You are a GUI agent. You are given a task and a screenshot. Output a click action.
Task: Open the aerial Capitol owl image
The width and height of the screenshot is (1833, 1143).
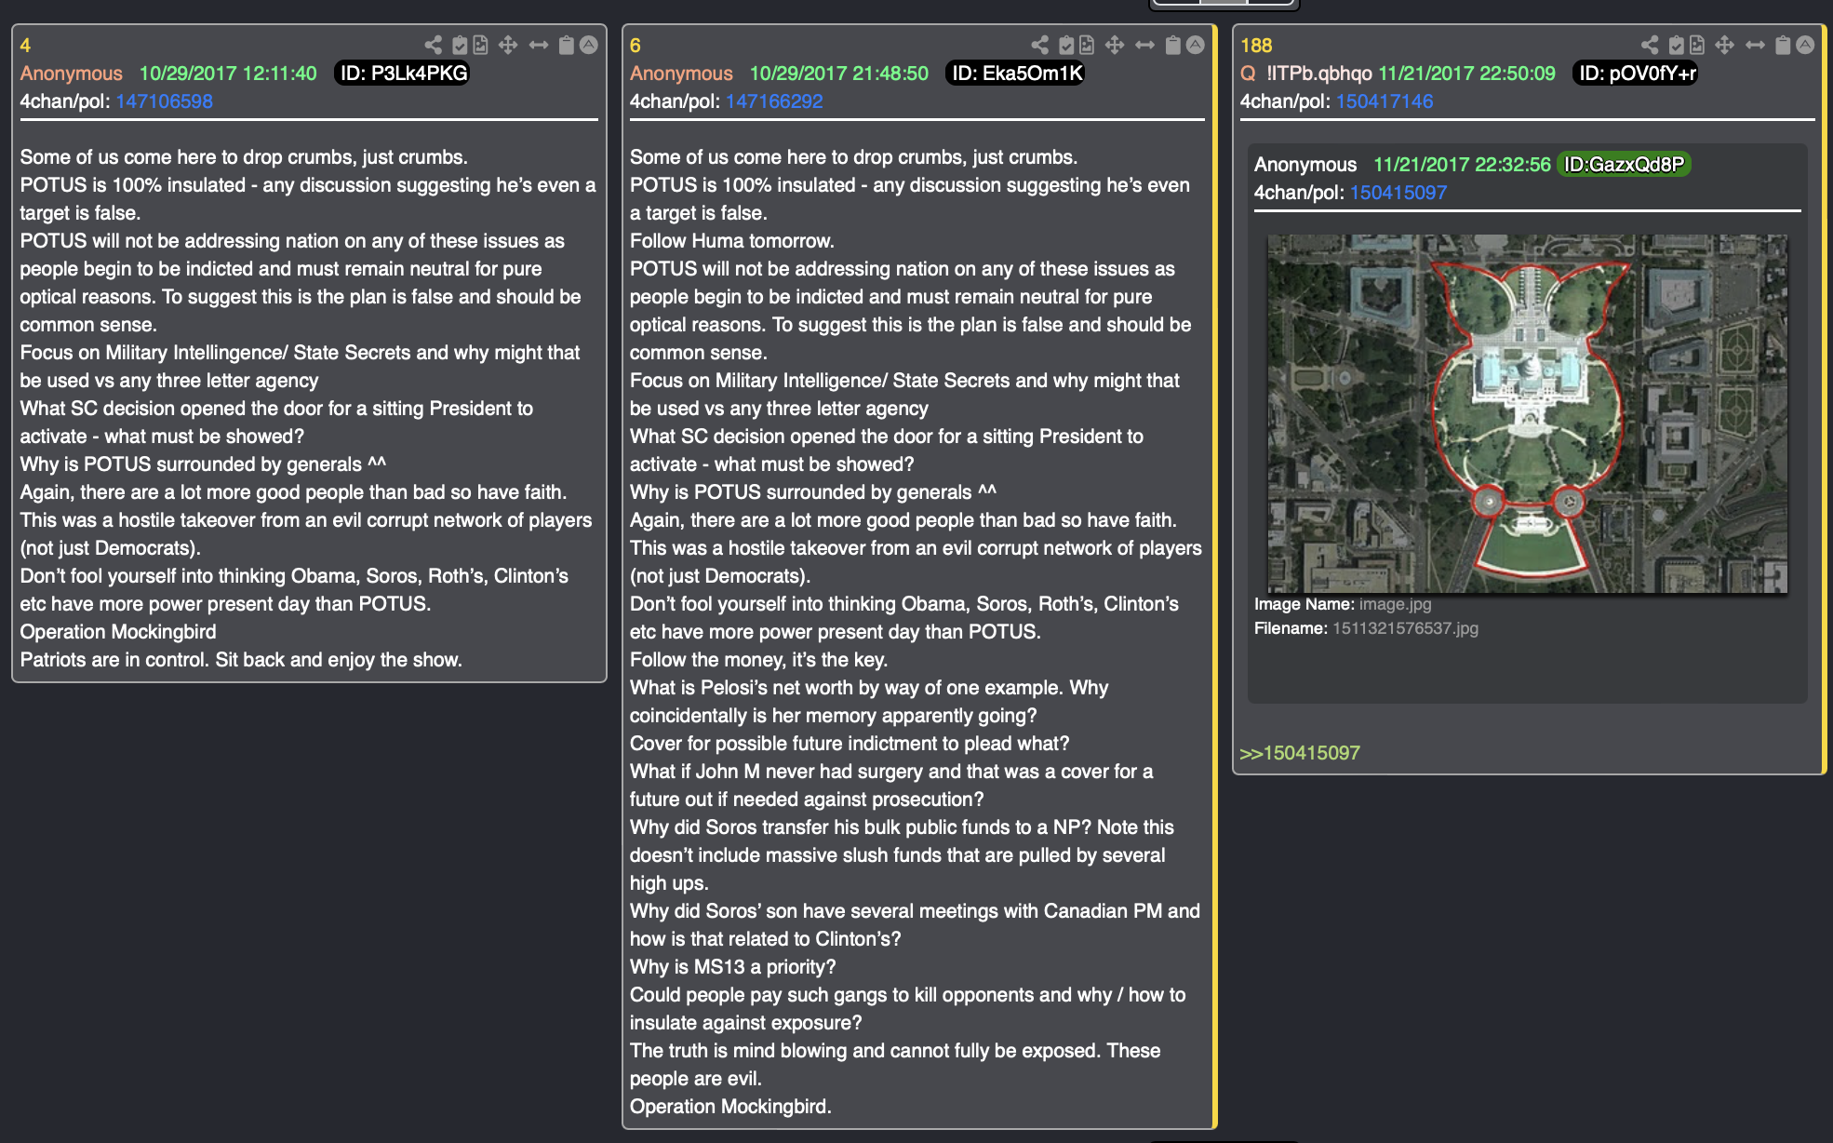pos(1528,413)
